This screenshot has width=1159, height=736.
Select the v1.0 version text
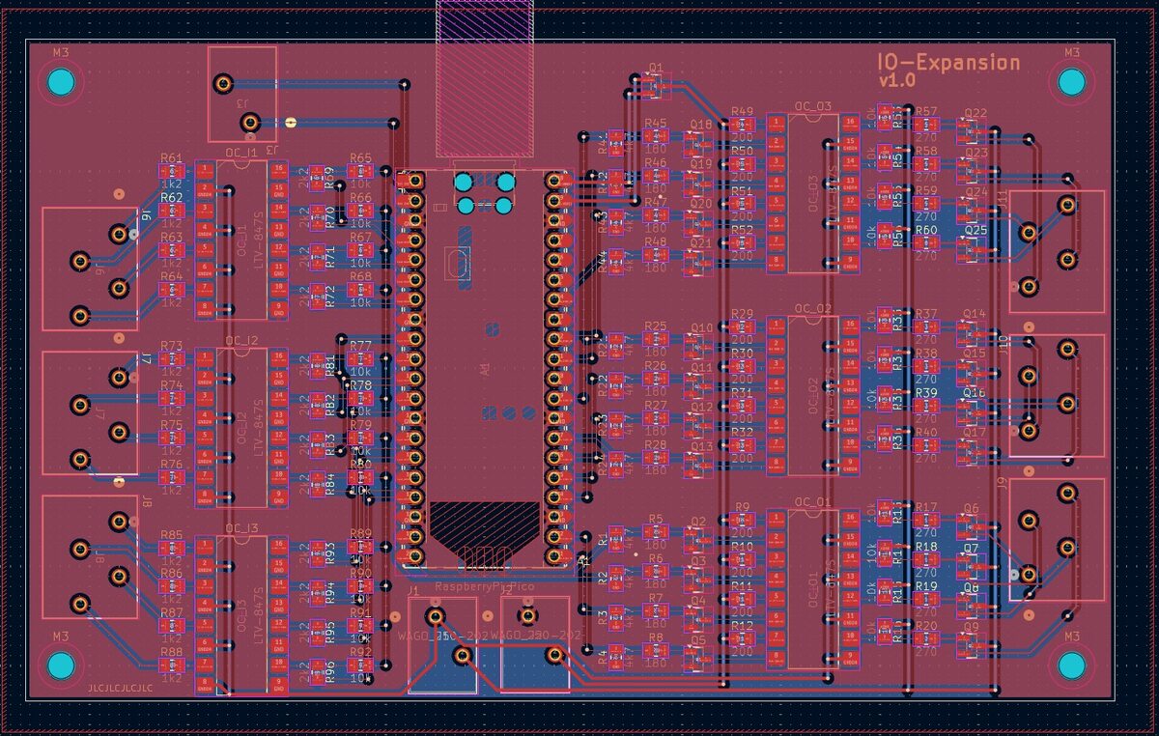point(896,82)
